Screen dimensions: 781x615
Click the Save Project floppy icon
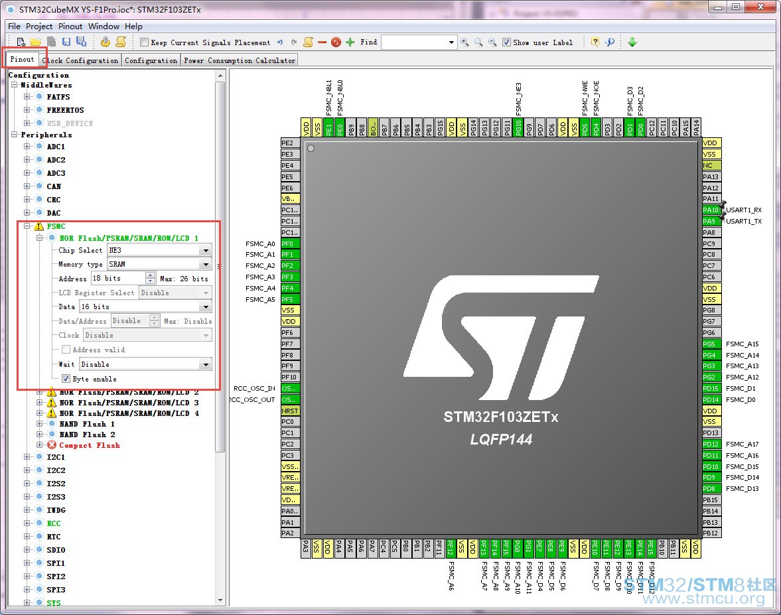pyautogui.click(x=66, y=42)
